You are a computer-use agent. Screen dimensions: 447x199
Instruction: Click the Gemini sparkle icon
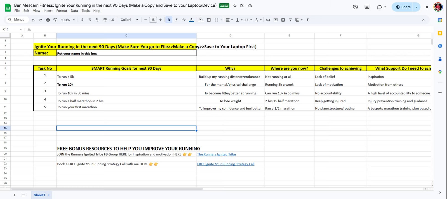coord(427,7)
